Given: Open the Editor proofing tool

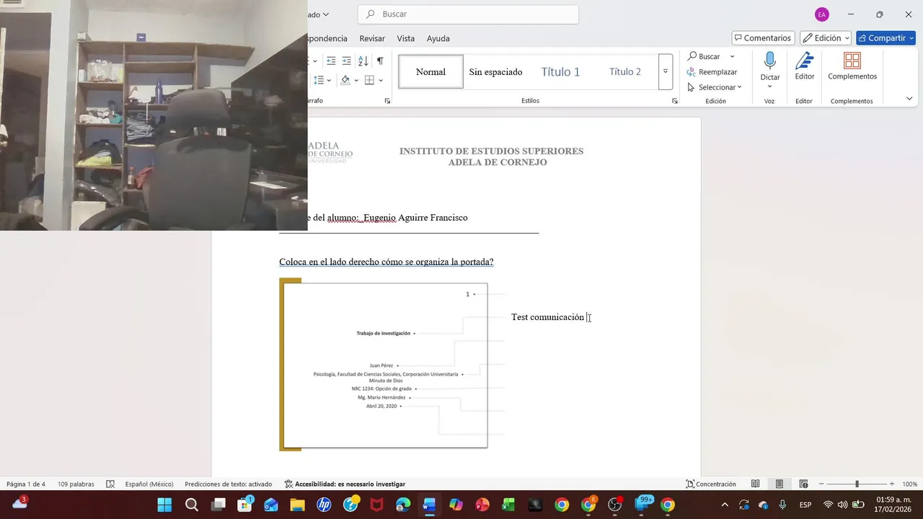Looking at the screenshot, I should point(805,66).
